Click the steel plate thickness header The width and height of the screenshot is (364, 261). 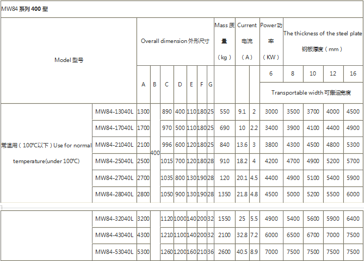tap(323, 41)
